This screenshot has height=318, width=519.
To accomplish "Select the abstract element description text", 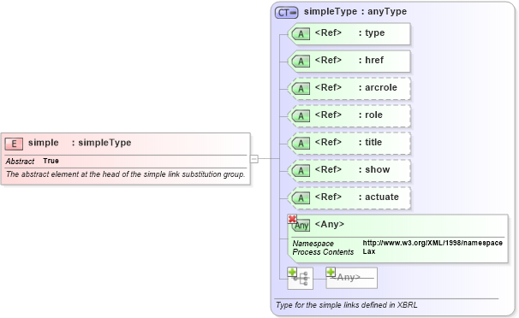I will click(125, 174).
